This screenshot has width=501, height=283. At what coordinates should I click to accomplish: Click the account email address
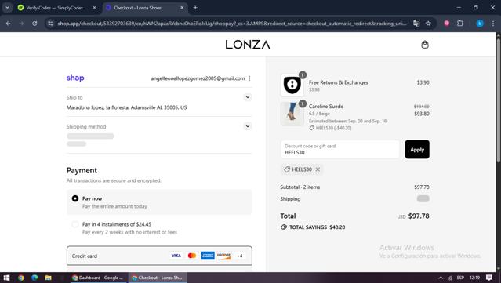[x=198, y=78]
